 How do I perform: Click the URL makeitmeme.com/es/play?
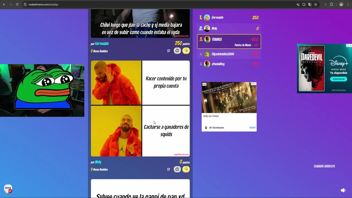[43, 4]
